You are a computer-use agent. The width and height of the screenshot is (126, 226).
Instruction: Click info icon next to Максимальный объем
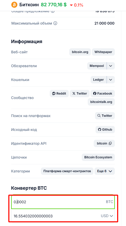[x=55, y=23]
